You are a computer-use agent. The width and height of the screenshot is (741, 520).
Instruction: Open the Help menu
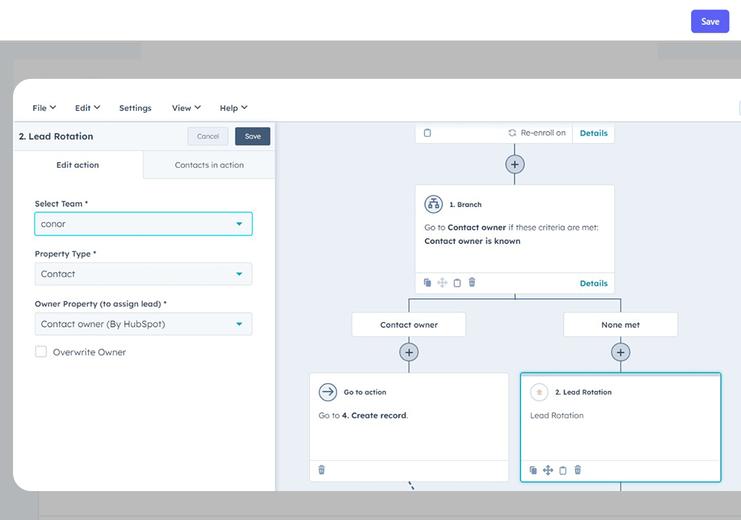pos(234,108)
